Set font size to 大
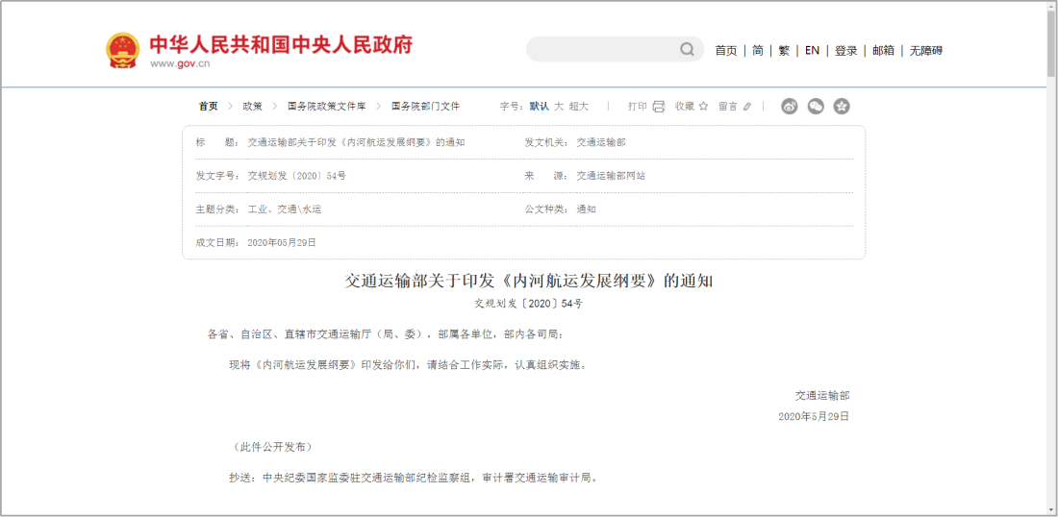 click(x=558, y=107)
